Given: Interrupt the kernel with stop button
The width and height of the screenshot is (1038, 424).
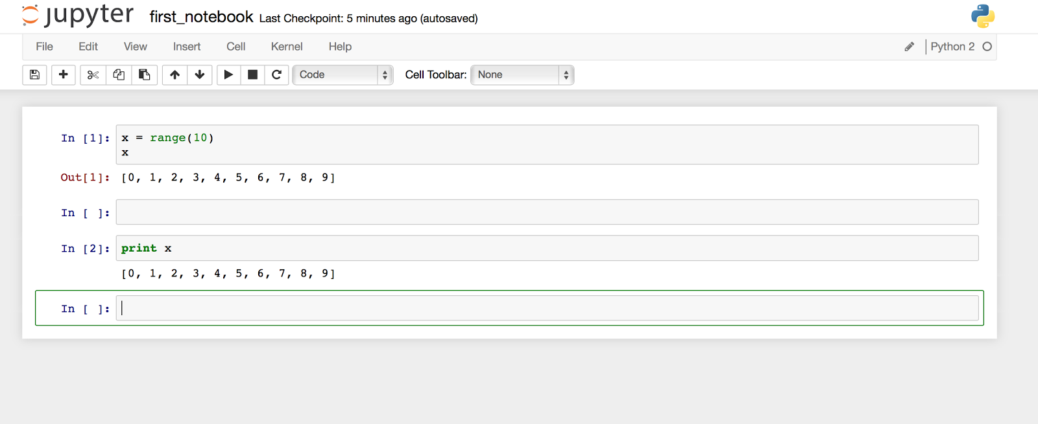Looking at the screenshot, I should (253, 74).
